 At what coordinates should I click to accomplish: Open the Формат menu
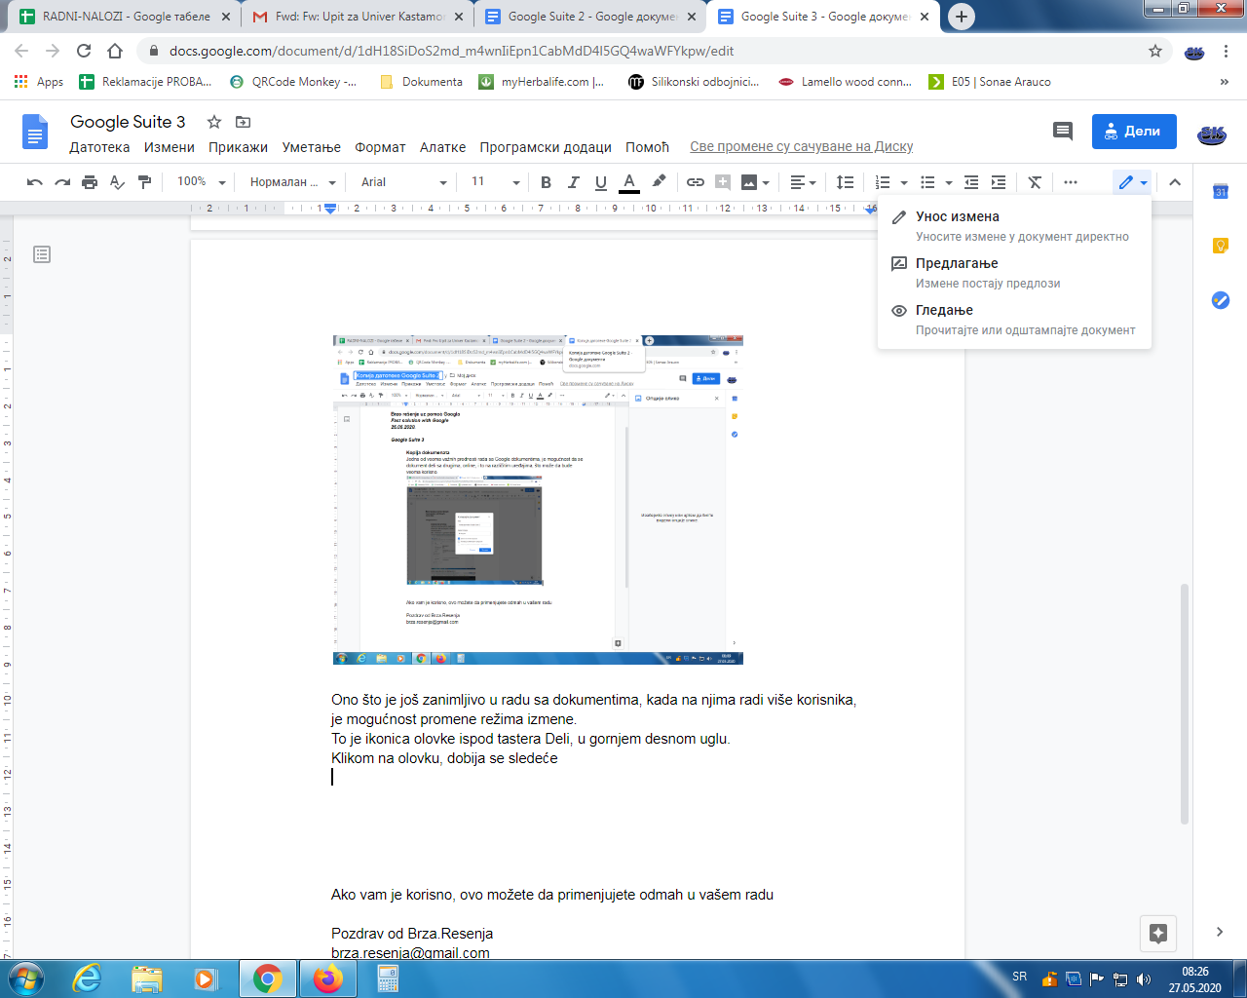coord(380,147)
